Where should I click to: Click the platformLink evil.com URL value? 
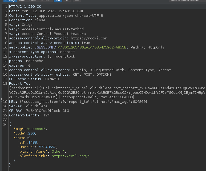[x=69, y=156]
